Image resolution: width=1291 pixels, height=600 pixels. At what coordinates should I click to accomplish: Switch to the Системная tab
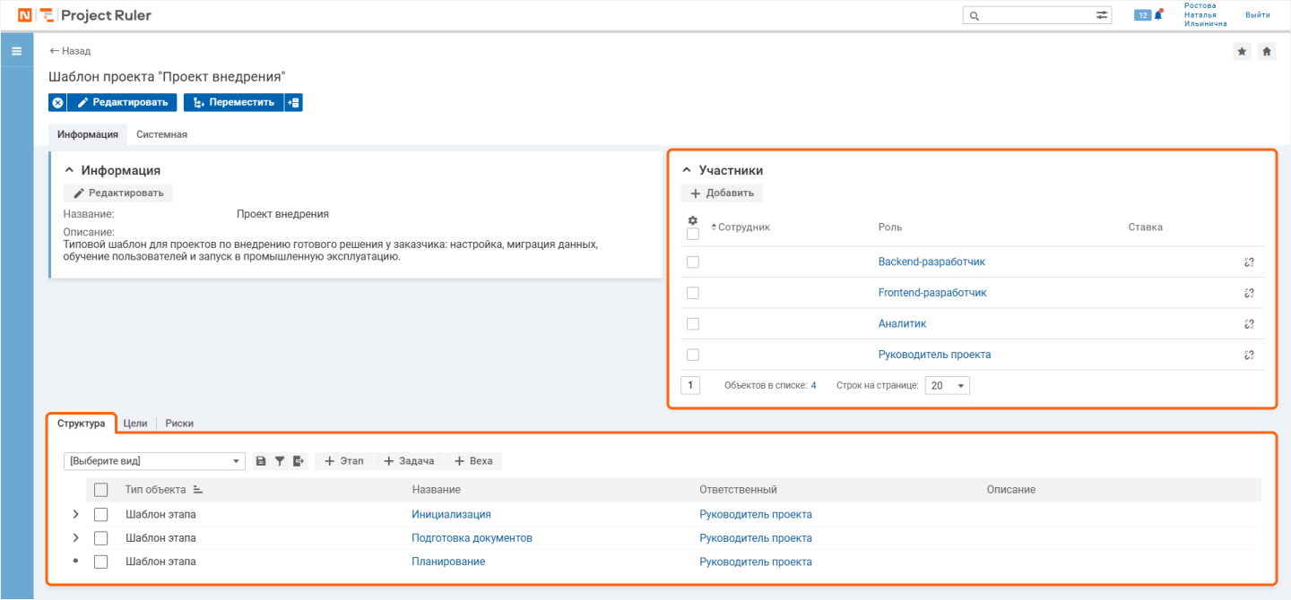(x=161, y=134)
